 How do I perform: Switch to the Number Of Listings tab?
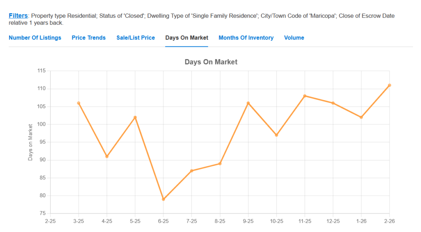pyautogui.click(x=35, y=38)
